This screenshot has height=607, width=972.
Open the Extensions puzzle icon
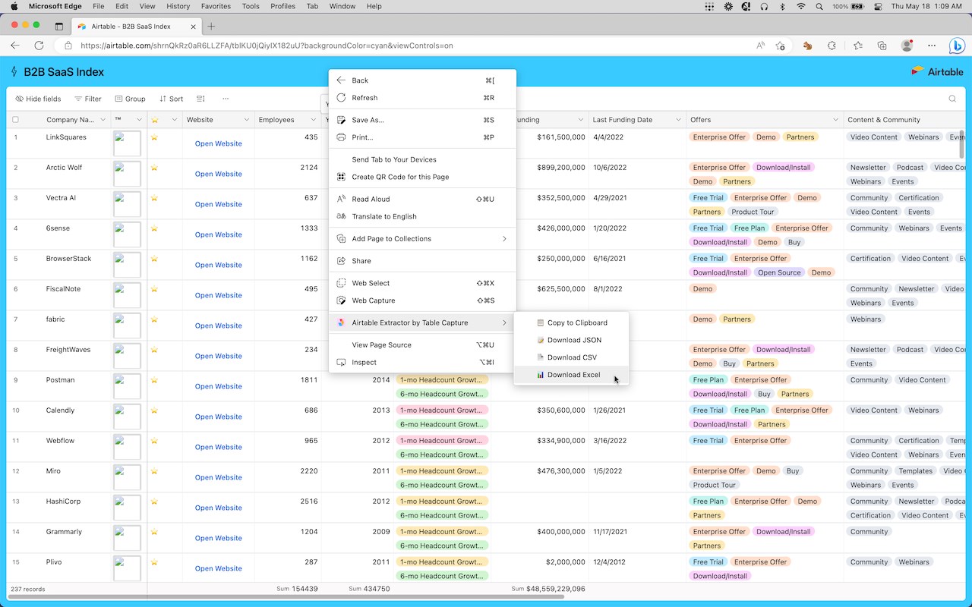click(x=832, y=46)
